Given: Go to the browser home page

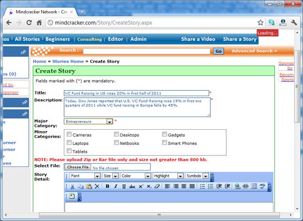Looking at the screenshot, I should [39, 23].
